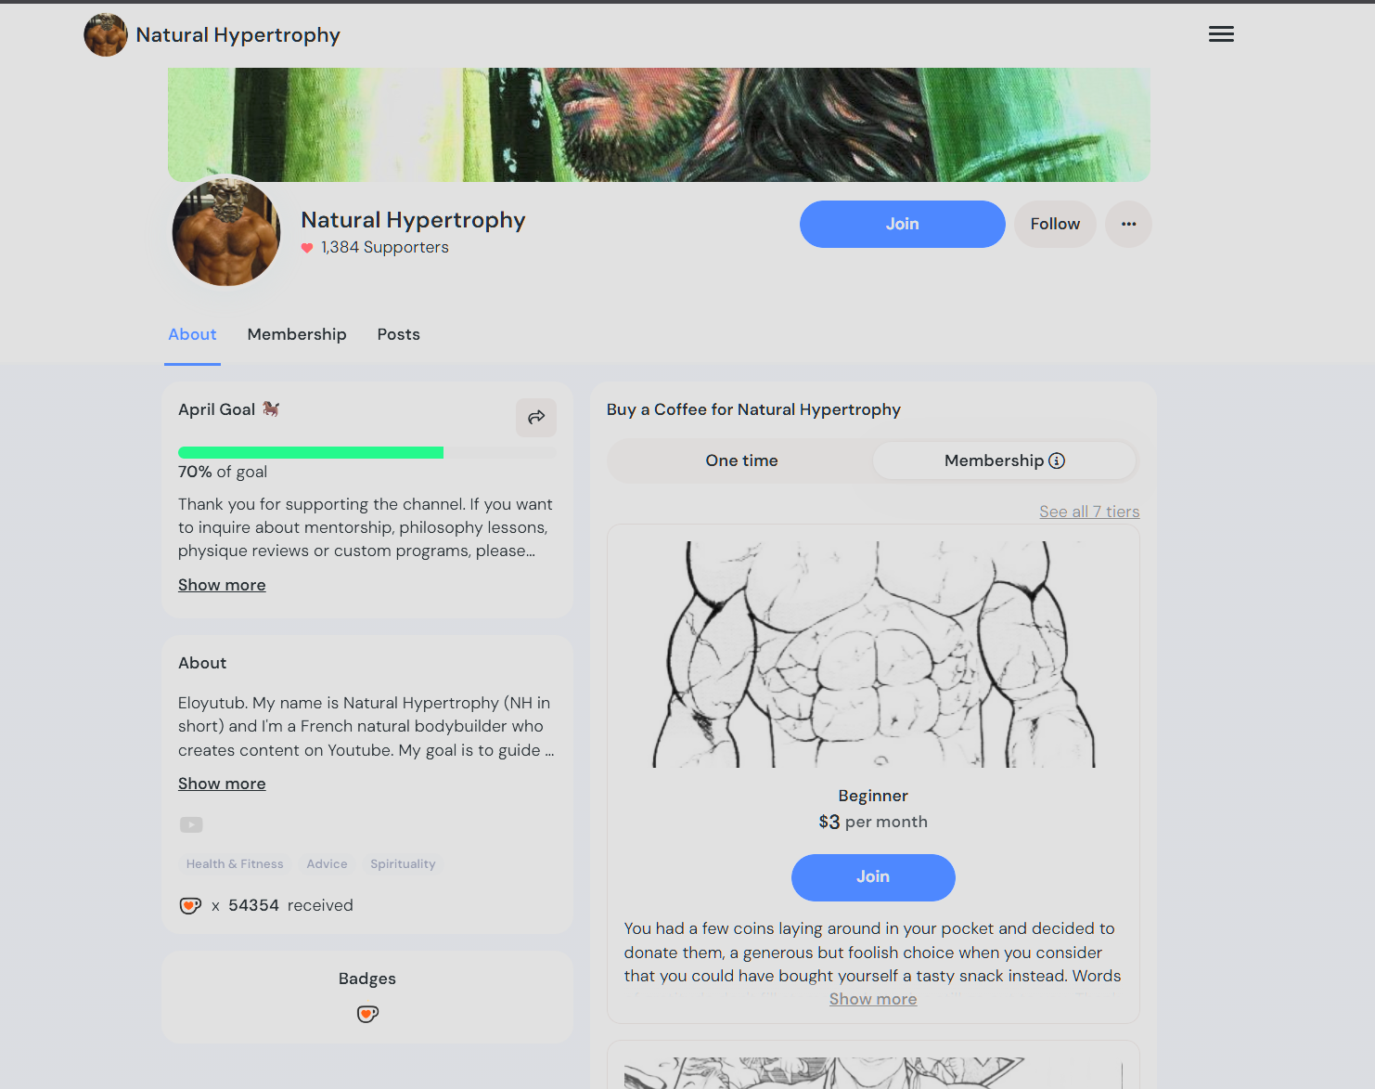
Task: Expand April Goal text with Show more
Action: [222, 585]
